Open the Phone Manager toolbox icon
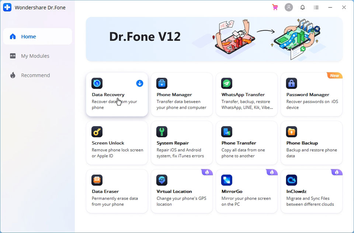The height and width of the screenshot is (233, 354). coord(162,83)
